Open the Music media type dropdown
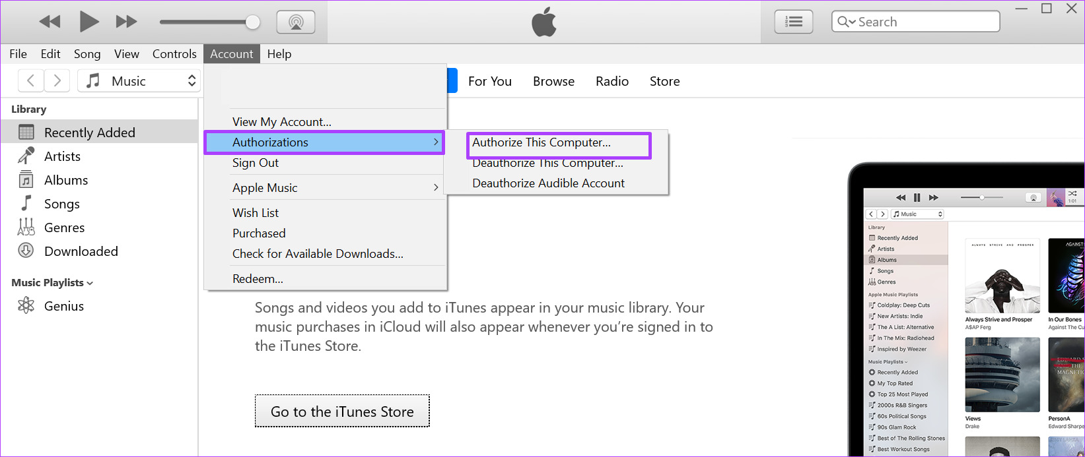1085x457 pixels. coord(139,81)
